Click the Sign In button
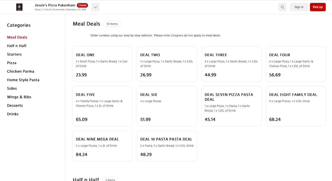Screen dimensions: 332x181 [x=299, y=7]
